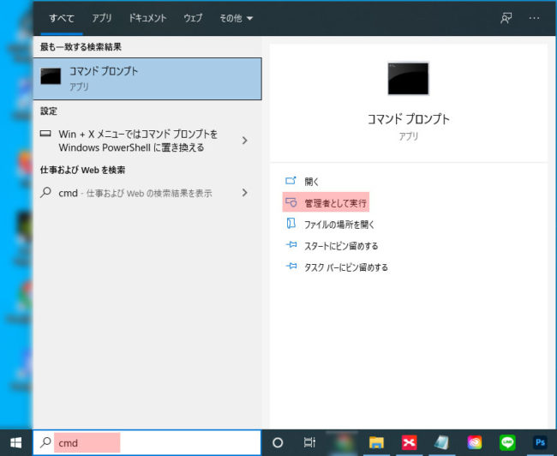Open the Chrome icon on the taskbar
The image size is (557, 456).
[343, 442]
